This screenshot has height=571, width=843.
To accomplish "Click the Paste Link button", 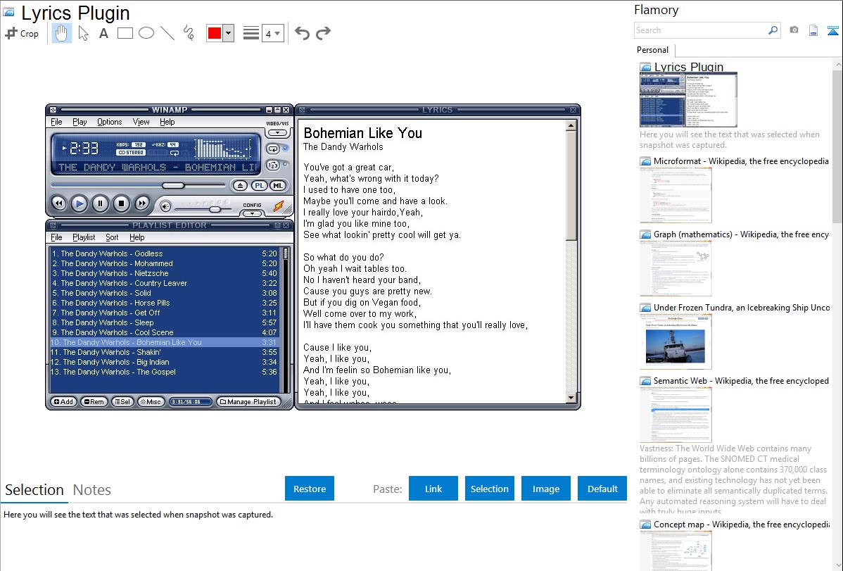I will click(433, 489).
